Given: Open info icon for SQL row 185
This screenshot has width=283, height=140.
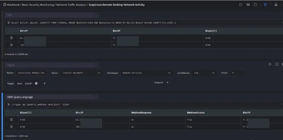Looking at the screenshot, I should point(11,45).
